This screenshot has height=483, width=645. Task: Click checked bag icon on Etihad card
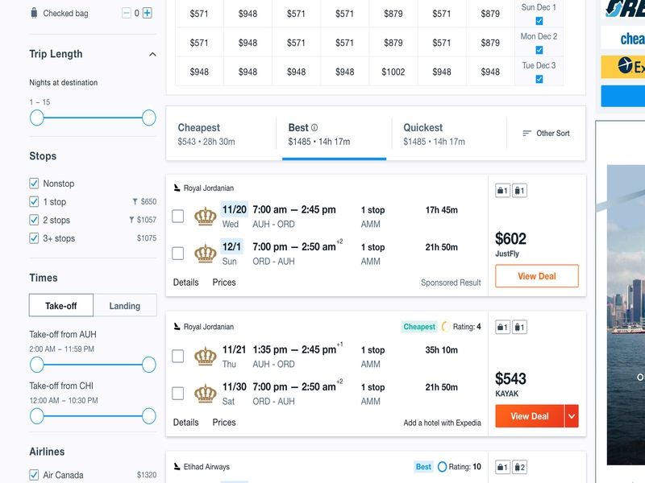click(519, 467)
